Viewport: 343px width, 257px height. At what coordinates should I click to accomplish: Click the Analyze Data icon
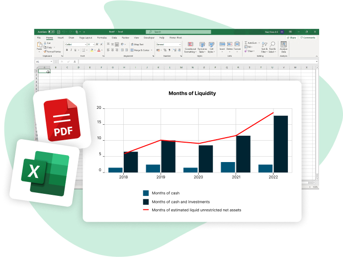283,46
